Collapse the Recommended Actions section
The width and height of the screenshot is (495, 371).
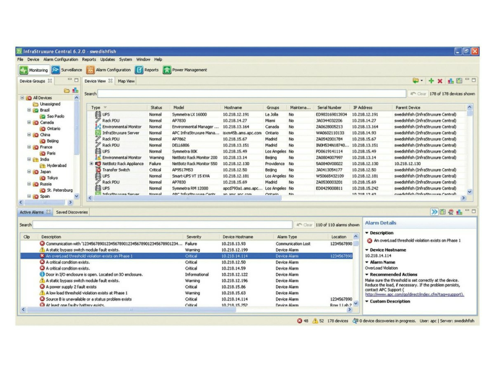(x=367, y=275)
